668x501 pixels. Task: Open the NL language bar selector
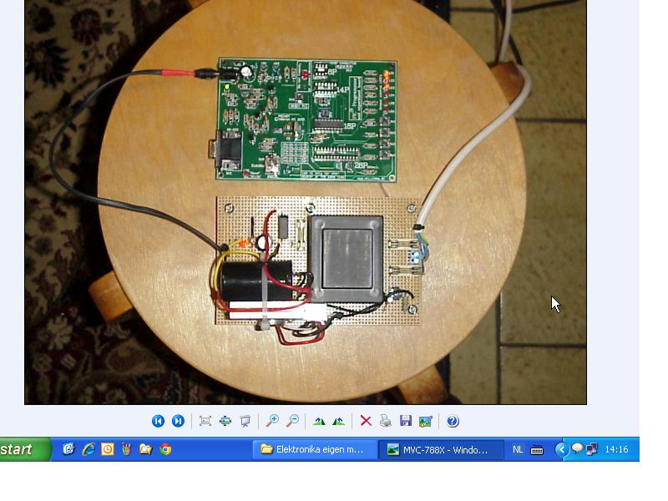[518, 449]
